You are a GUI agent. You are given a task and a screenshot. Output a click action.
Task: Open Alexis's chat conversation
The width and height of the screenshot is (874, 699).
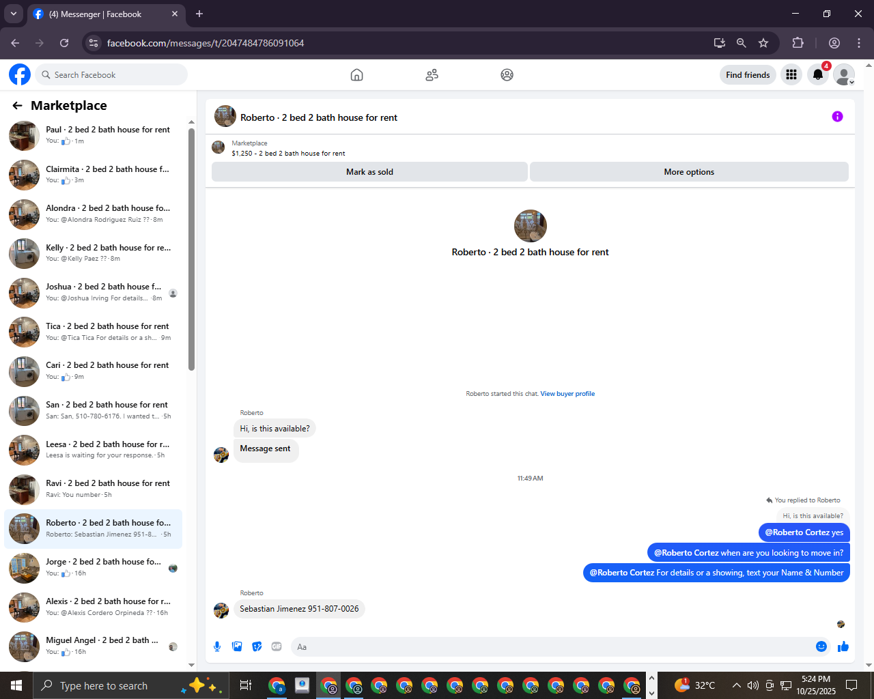[x=93, y=608]
